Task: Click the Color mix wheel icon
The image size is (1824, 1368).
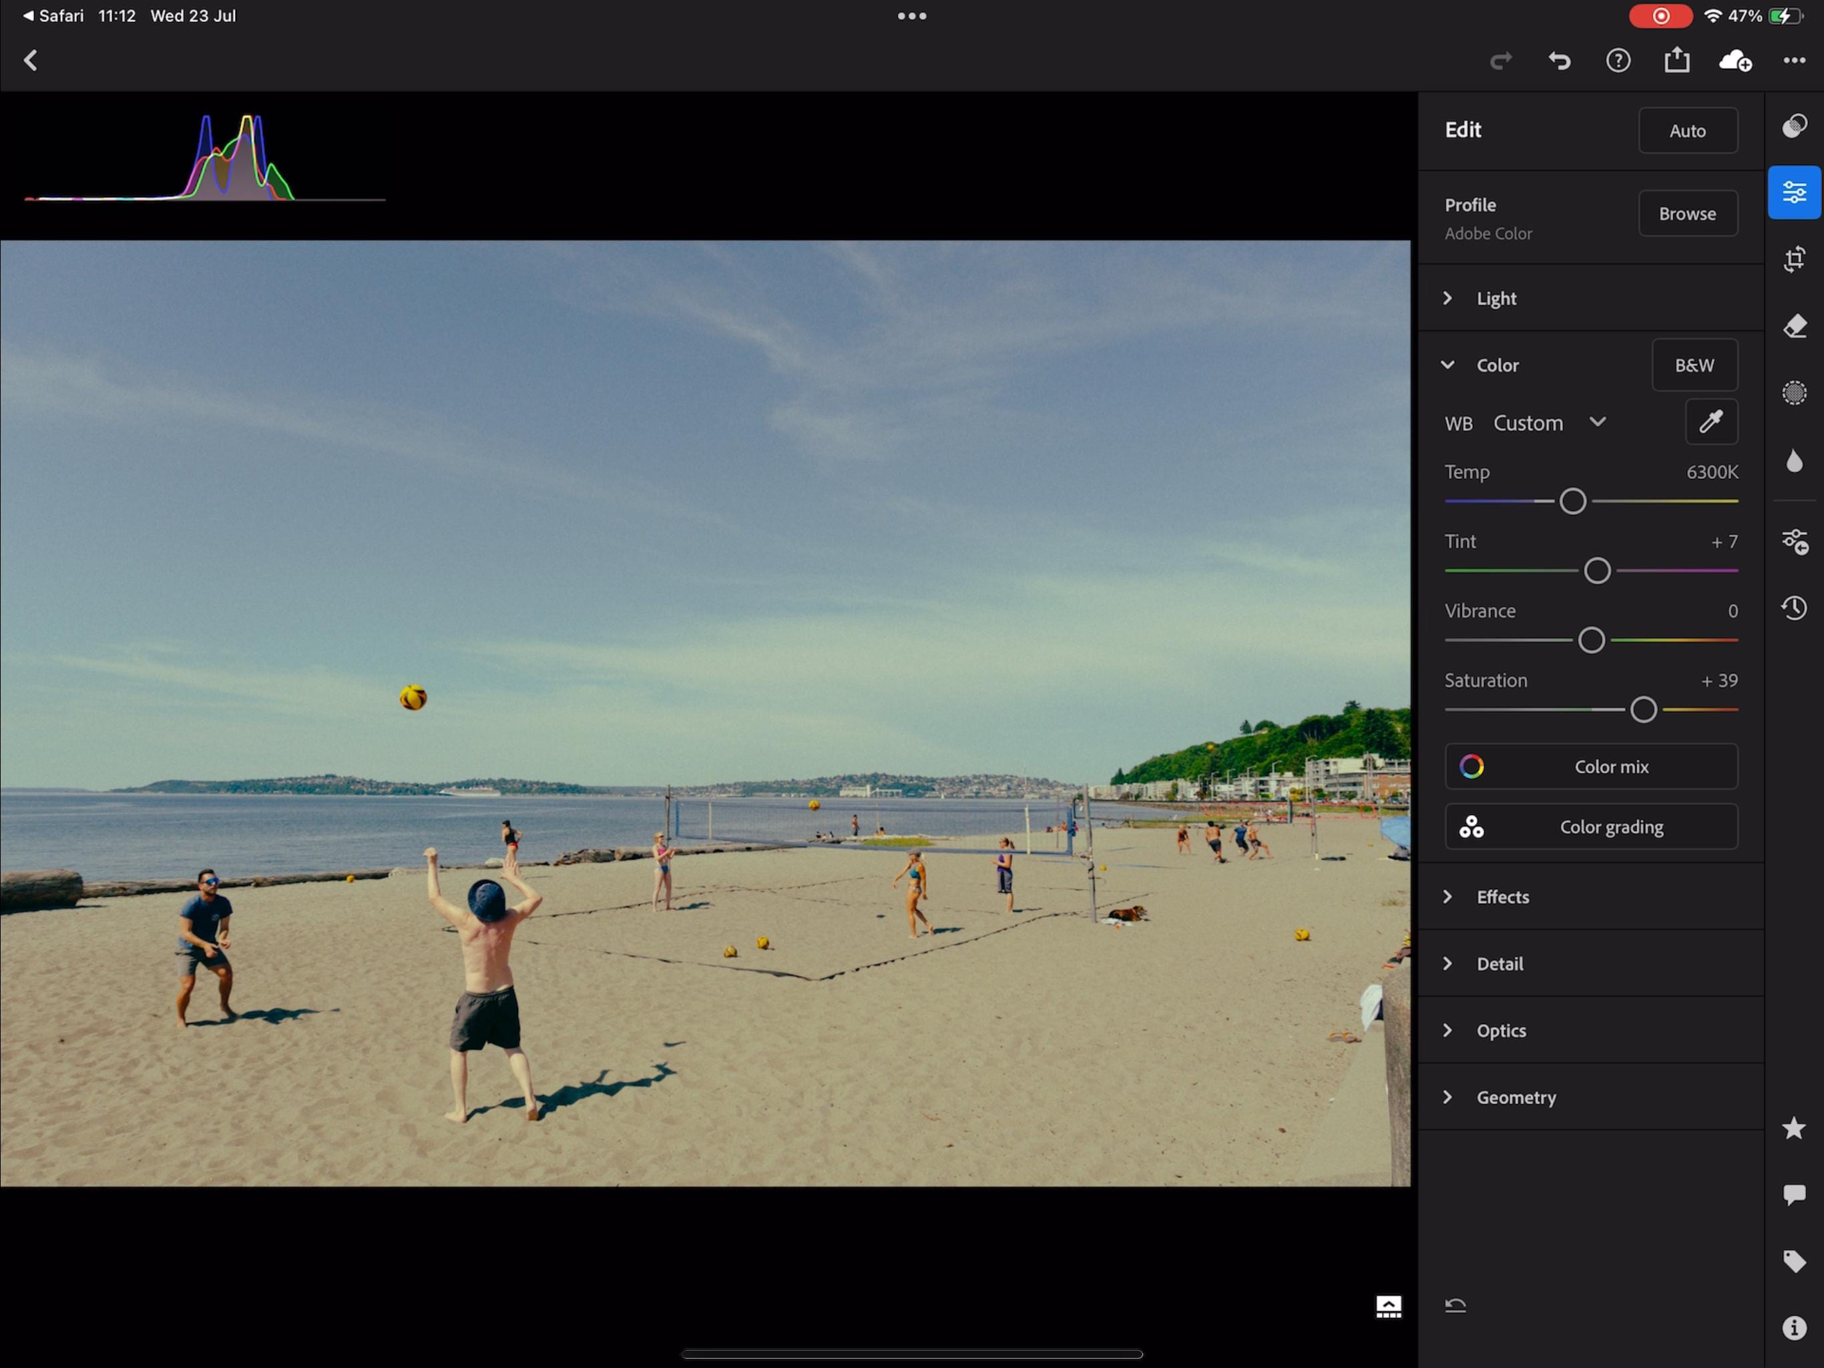Action: point(1472,767)
